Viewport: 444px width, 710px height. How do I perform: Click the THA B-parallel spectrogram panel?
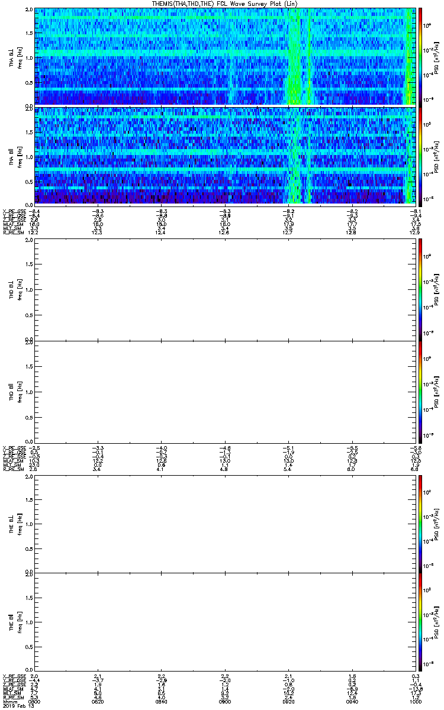(x=226, y=156)
